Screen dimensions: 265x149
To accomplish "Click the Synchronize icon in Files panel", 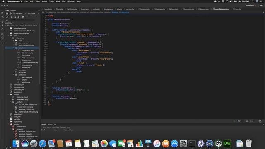I will click(18, 17).
